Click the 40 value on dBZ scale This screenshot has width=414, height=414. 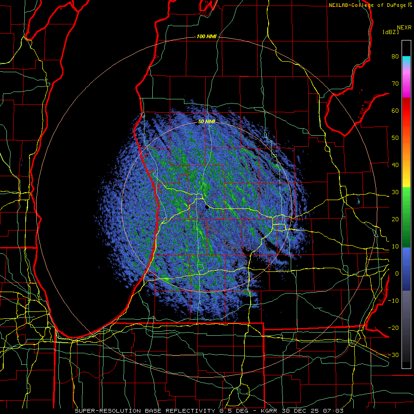tap(395, 165)
